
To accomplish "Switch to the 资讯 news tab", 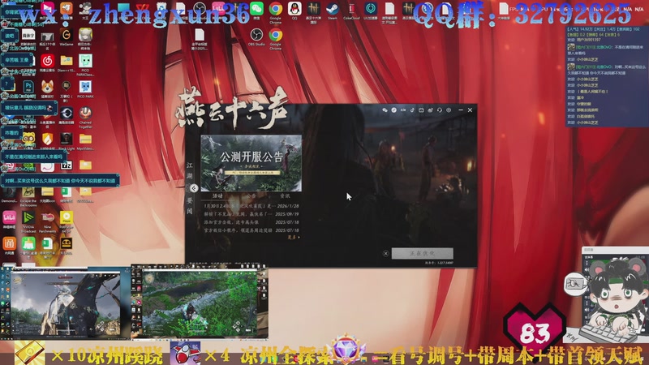I will point(285,195).
